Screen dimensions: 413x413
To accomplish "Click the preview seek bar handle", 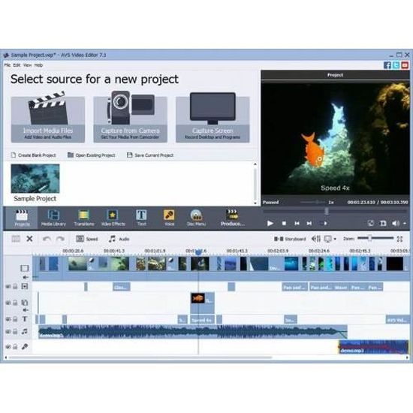I will click(327, 211).
